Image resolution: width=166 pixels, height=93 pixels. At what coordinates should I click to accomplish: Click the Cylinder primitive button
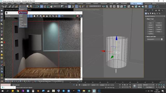[150, 27]
